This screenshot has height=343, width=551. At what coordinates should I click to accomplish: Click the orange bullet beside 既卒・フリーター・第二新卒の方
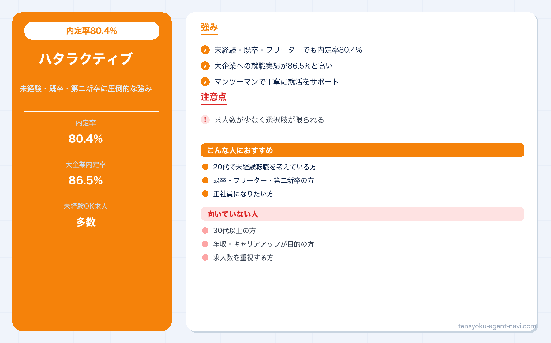pyautogui.click(x=205, y=180)
